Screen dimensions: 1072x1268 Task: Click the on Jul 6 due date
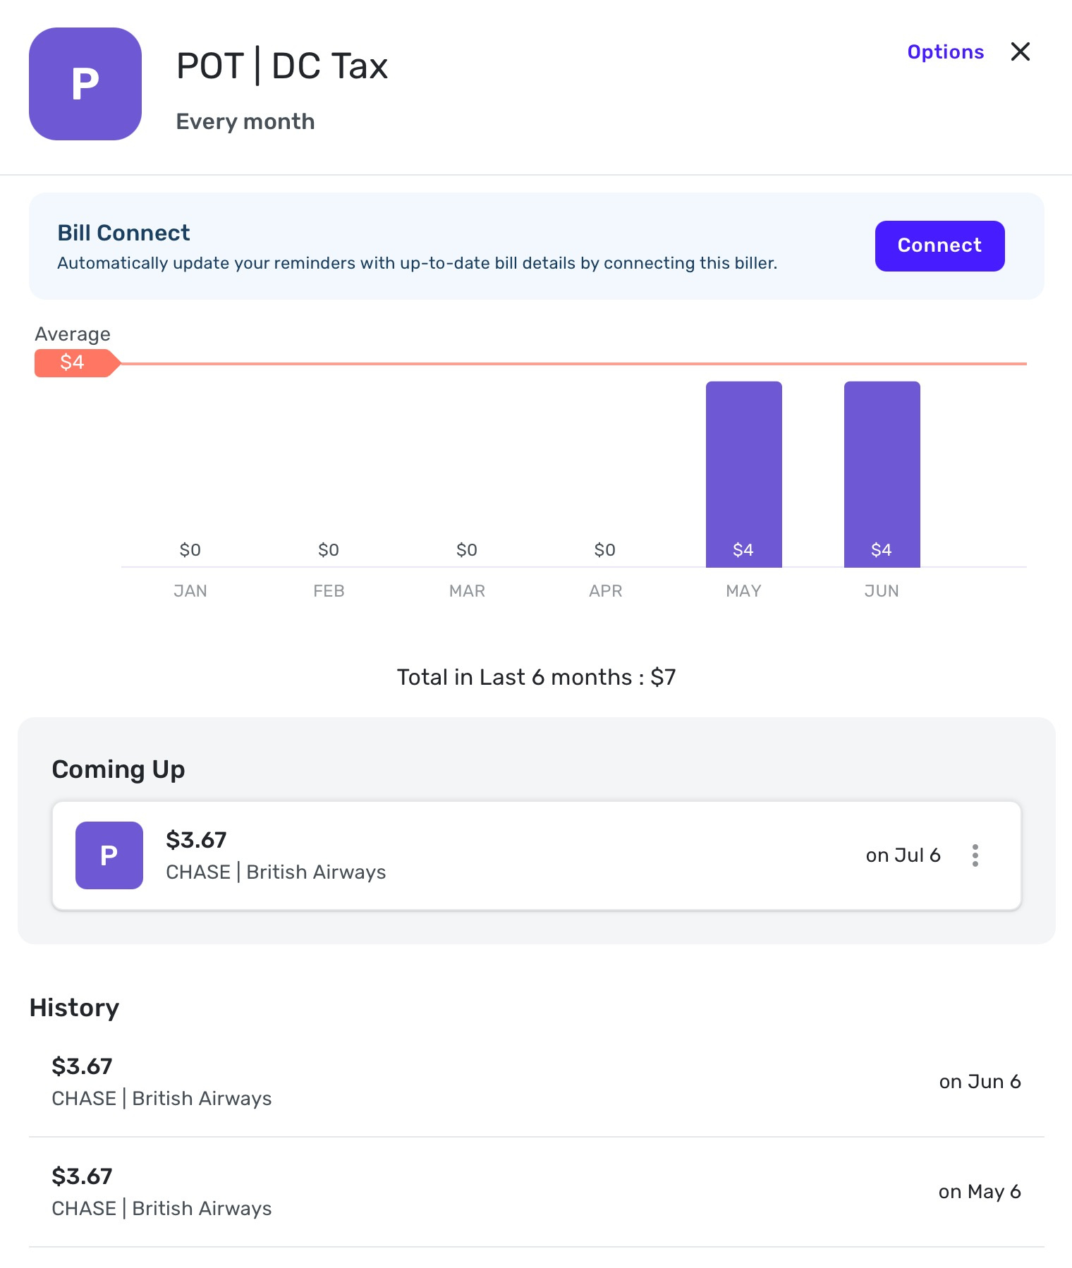pos(903,855)
